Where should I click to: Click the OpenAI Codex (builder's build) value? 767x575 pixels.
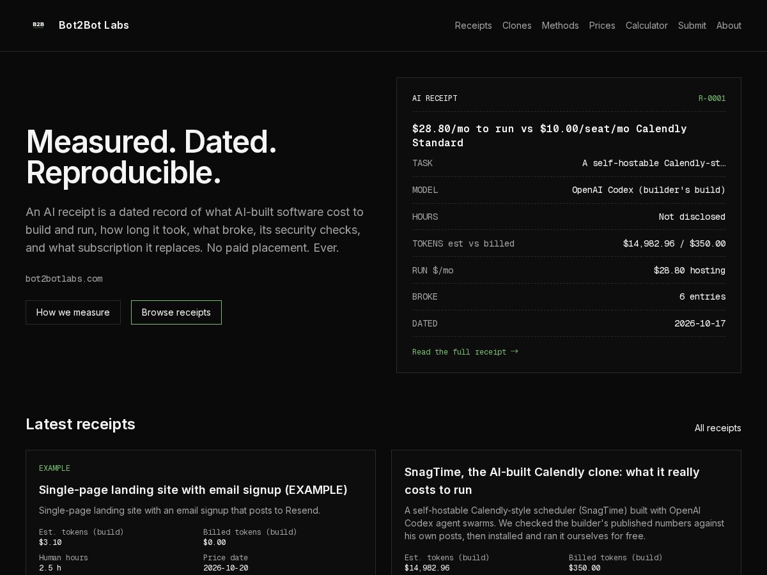coord(649,190)
